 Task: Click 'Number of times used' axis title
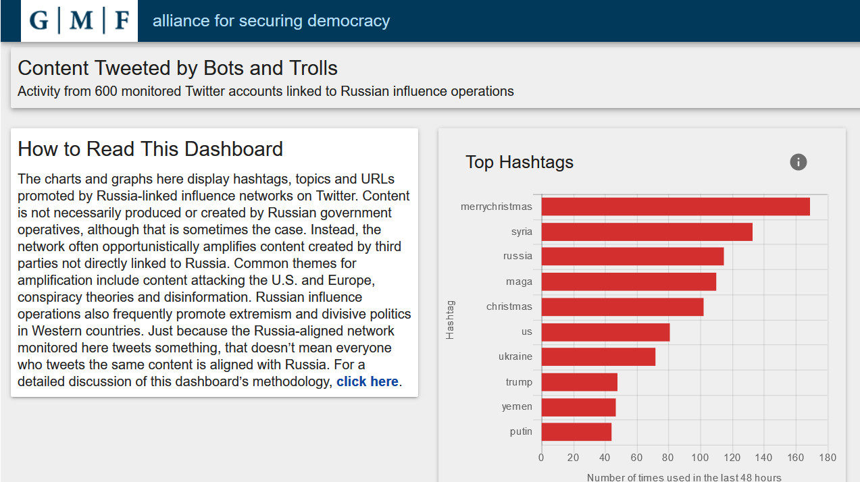[684, 477]
